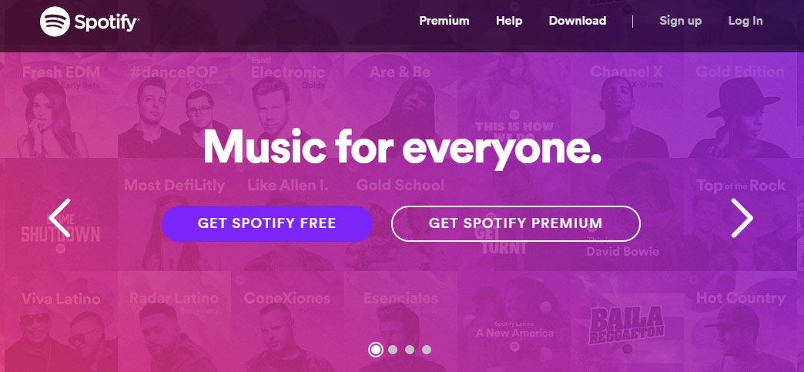Select the fourth carousel dot indicator
804x372 pixels.
point(427,350)
